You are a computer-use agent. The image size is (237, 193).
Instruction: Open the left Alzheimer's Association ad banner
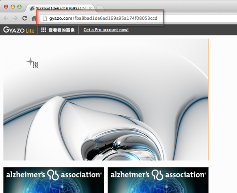54,180
